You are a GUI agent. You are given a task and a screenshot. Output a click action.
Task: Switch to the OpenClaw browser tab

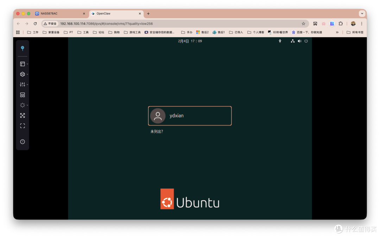[116, 14]
